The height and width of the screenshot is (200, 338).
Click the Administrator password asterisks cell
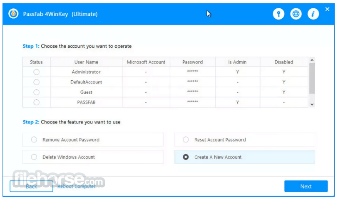192,72
